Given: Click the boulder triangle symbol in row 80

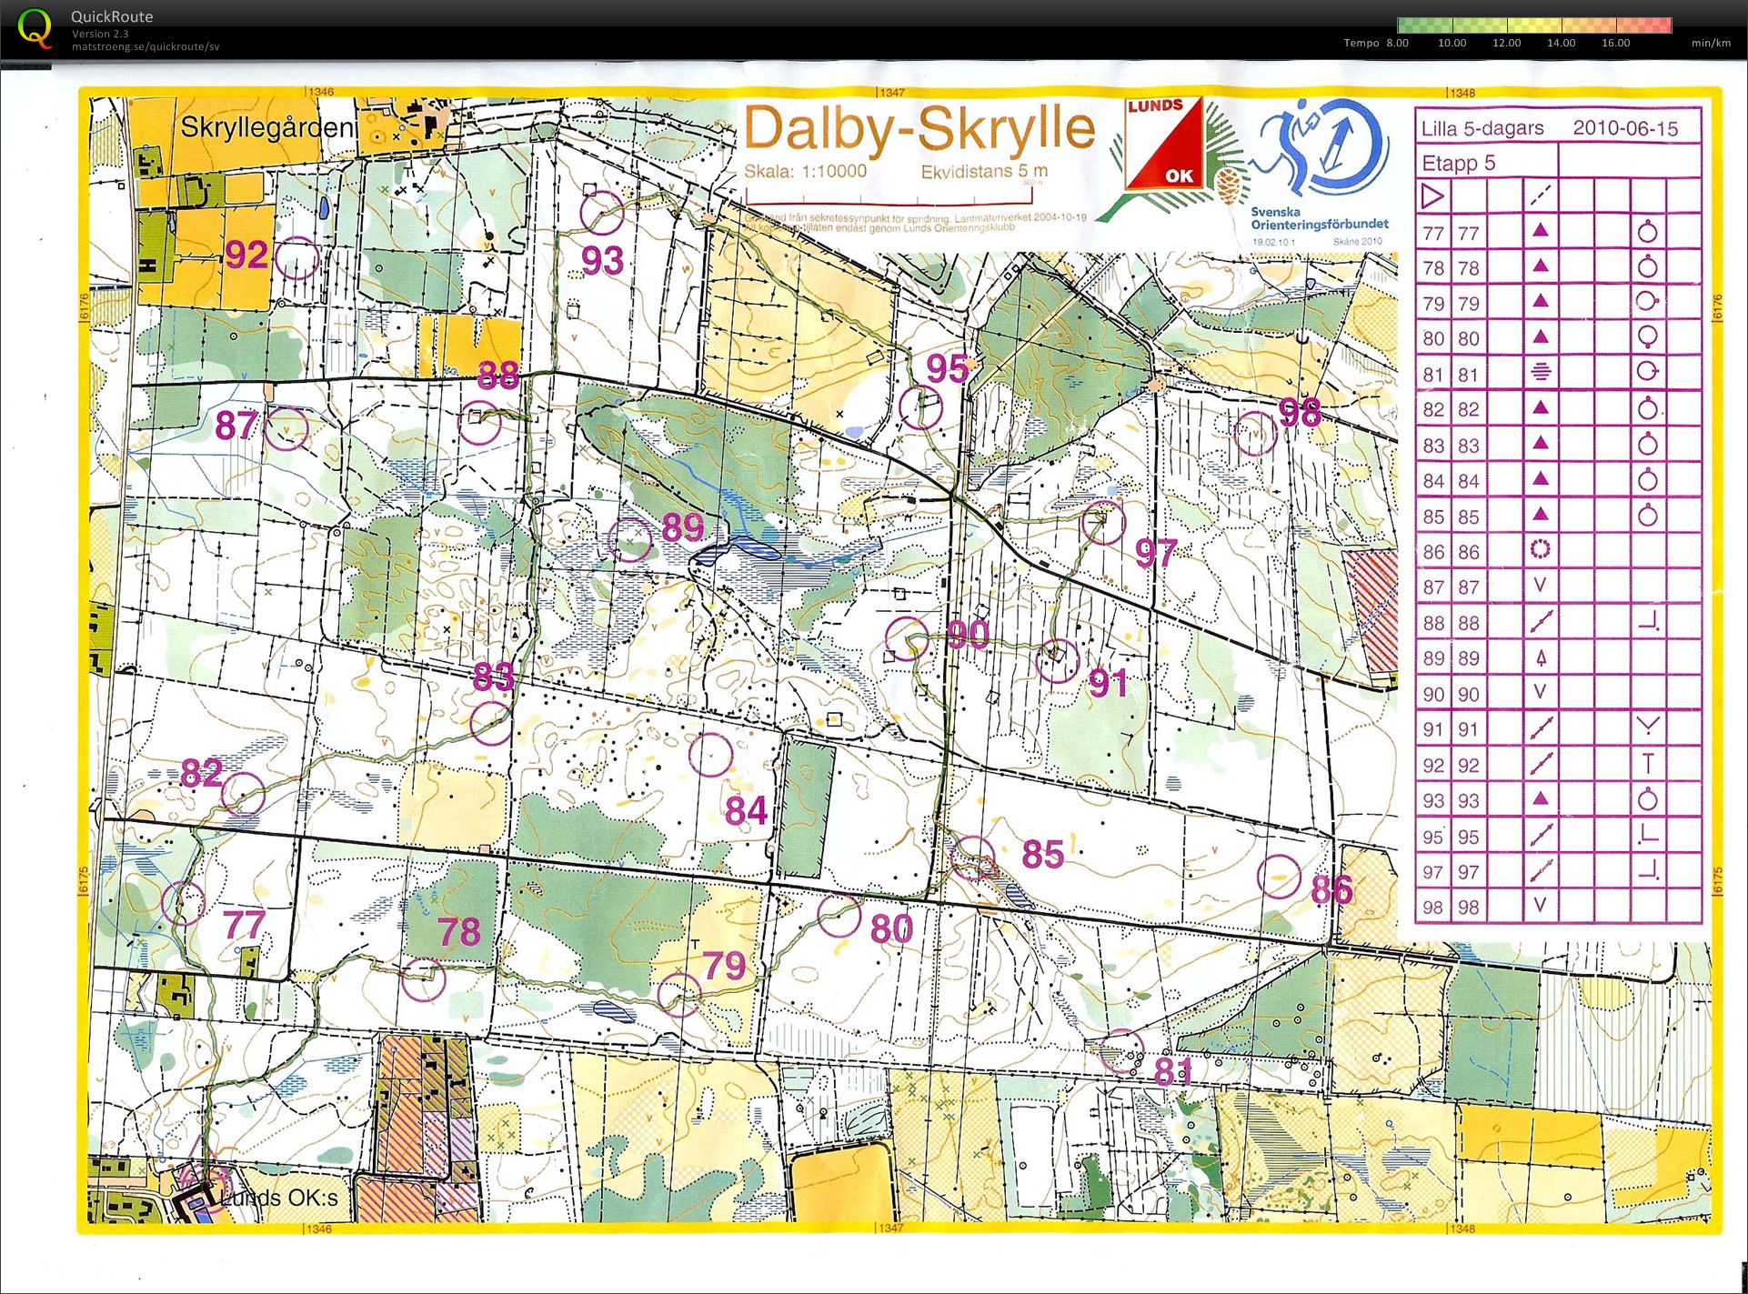Looking at the screenshot, I should click(x=1540, y=337).
